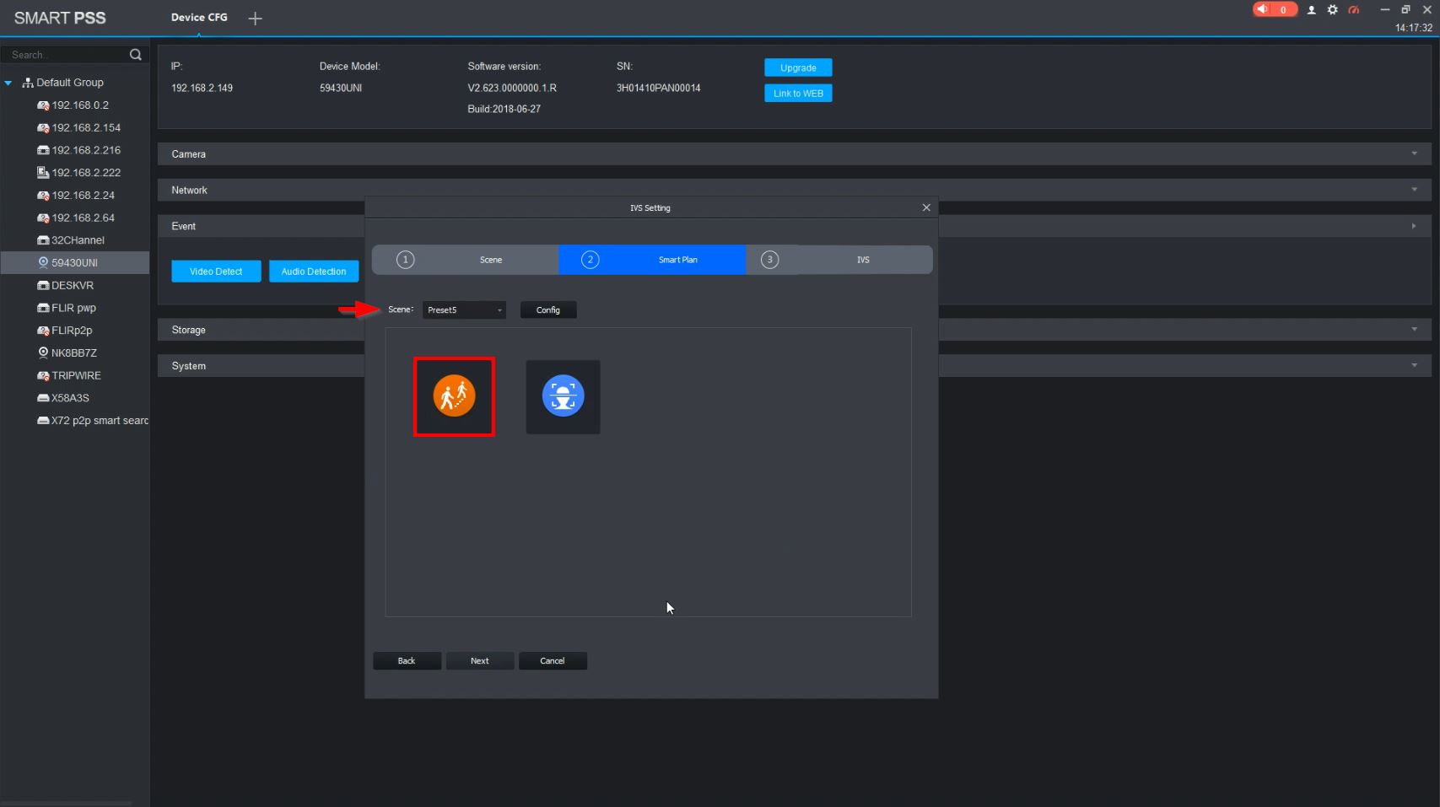Expand the Camera section

tap(794, 154)
